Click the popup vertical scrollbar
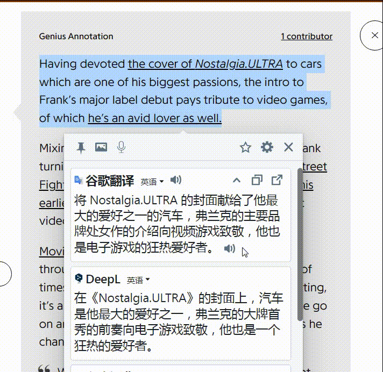 [300, 244]
